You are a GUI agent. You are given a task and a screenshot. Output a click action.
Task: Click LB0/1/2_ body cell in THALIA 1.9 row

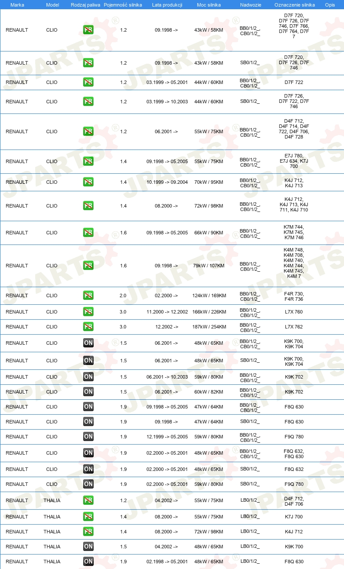[250, 562]
